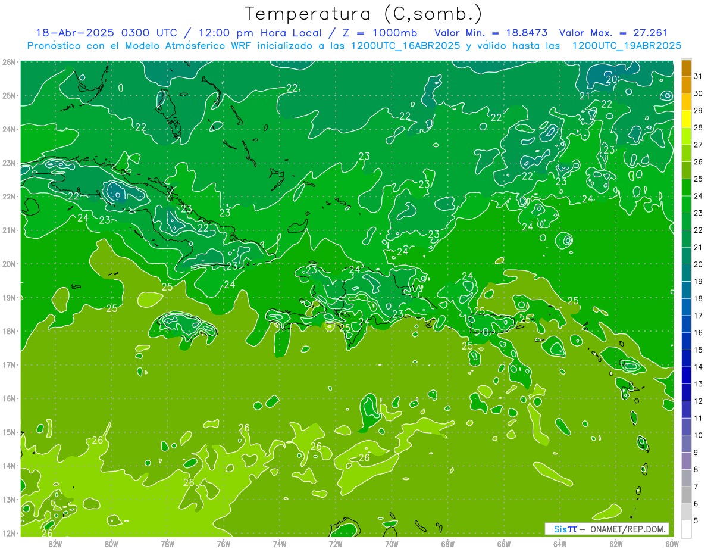Click the 70W longitude axis label
The height and width of the screenshot is (552, 714).
click(392, 543)
